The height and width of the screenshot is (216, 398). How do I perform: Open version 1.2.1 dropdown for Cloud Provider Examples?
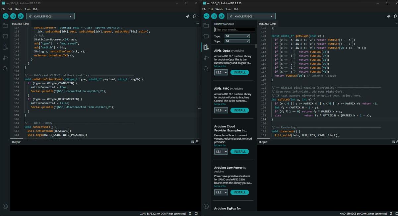click(221, 152)
